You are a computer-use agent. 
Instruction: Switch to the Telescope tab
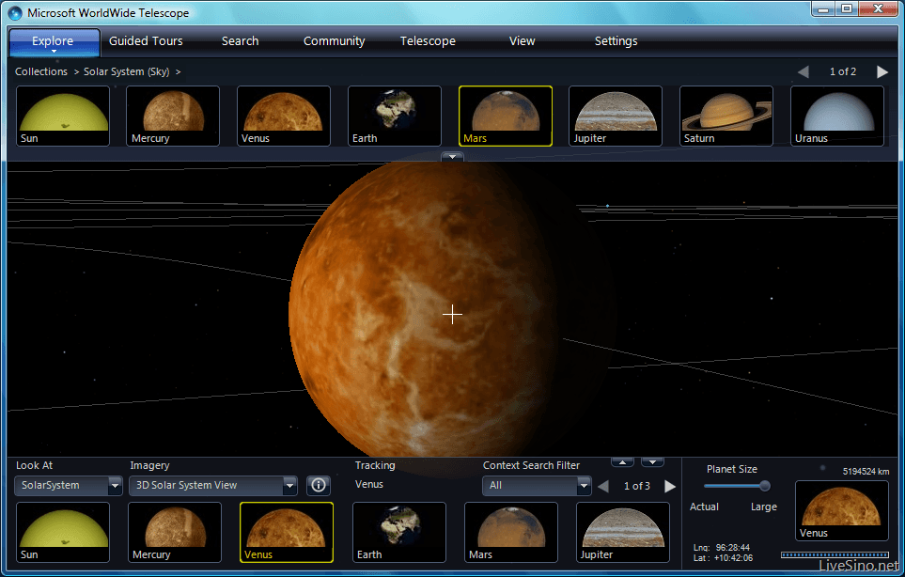(428, 41)
